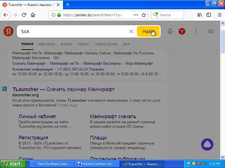Click the scrollbar up arrow
Viewport: 225px width, 168px height.
pyautogui.click(x=222, y=23)
